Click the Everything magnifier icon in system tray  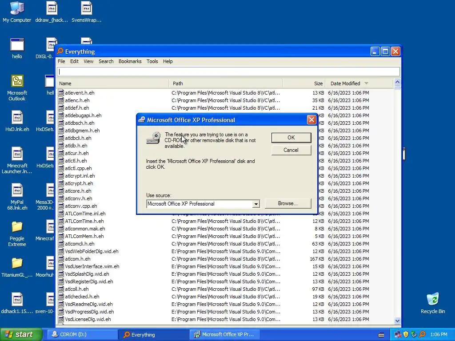tap(422, 334)
